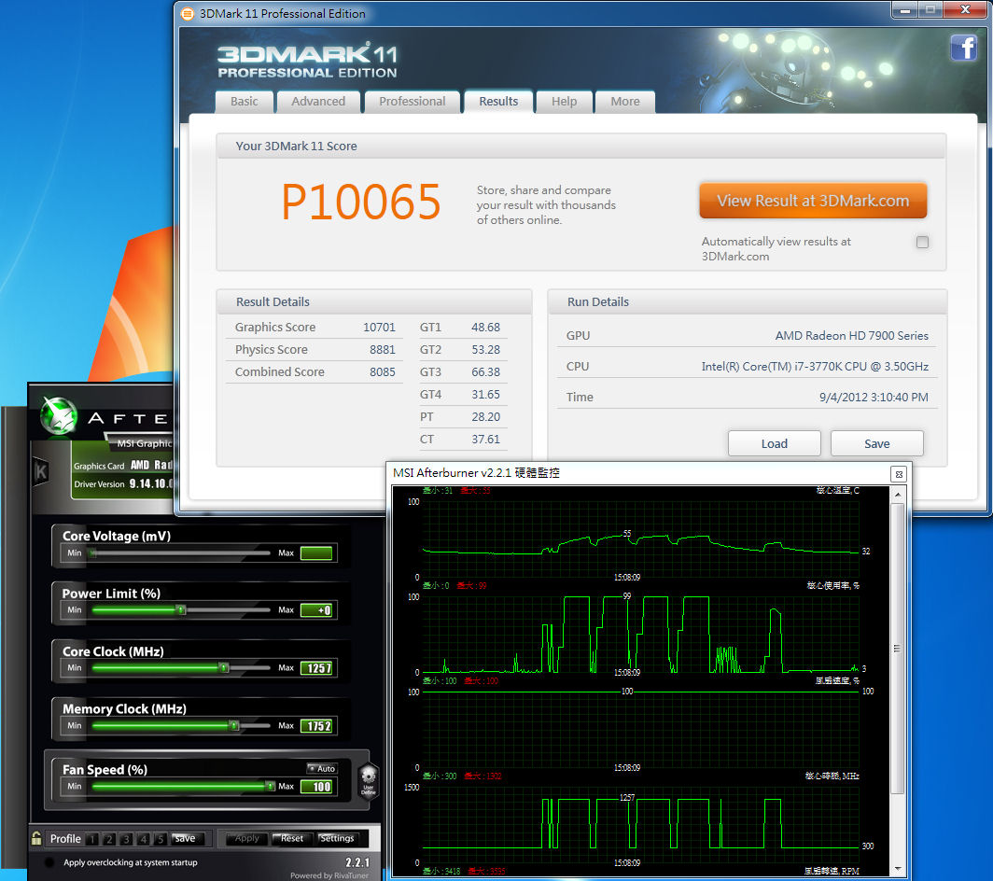
Task: Click the core clock graph in monitor
Action: (641, 823)
